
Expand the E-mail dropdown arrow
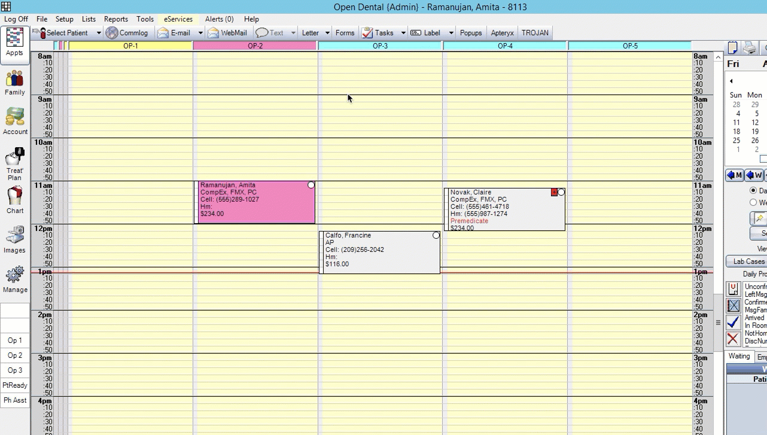[x=201, y=33]
